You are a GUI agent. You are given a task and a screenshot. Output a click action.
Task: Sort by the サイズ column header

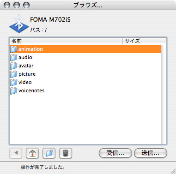(x=142, y=41)
